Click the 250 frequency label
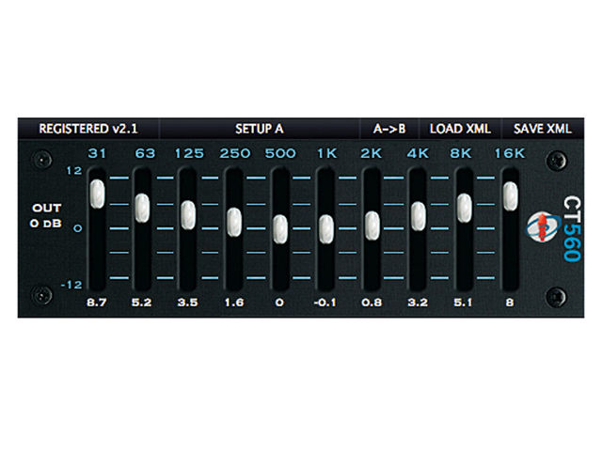Screen dimensions: 602x451 (x=235, y=153)
